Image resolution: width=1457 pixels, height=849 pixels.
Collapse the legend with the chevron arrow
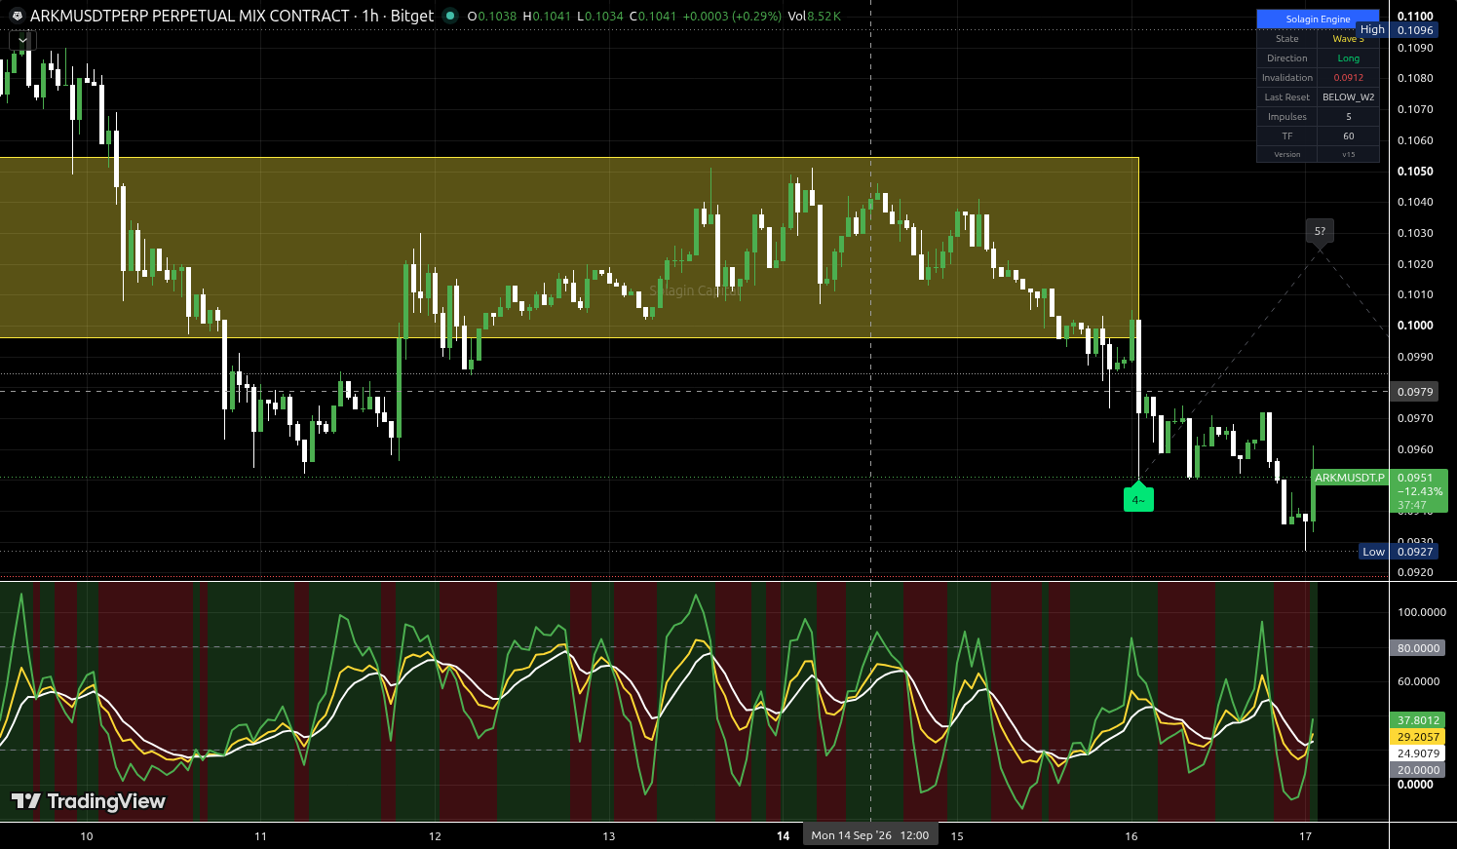pyautogui.click(x=22, y=40)
